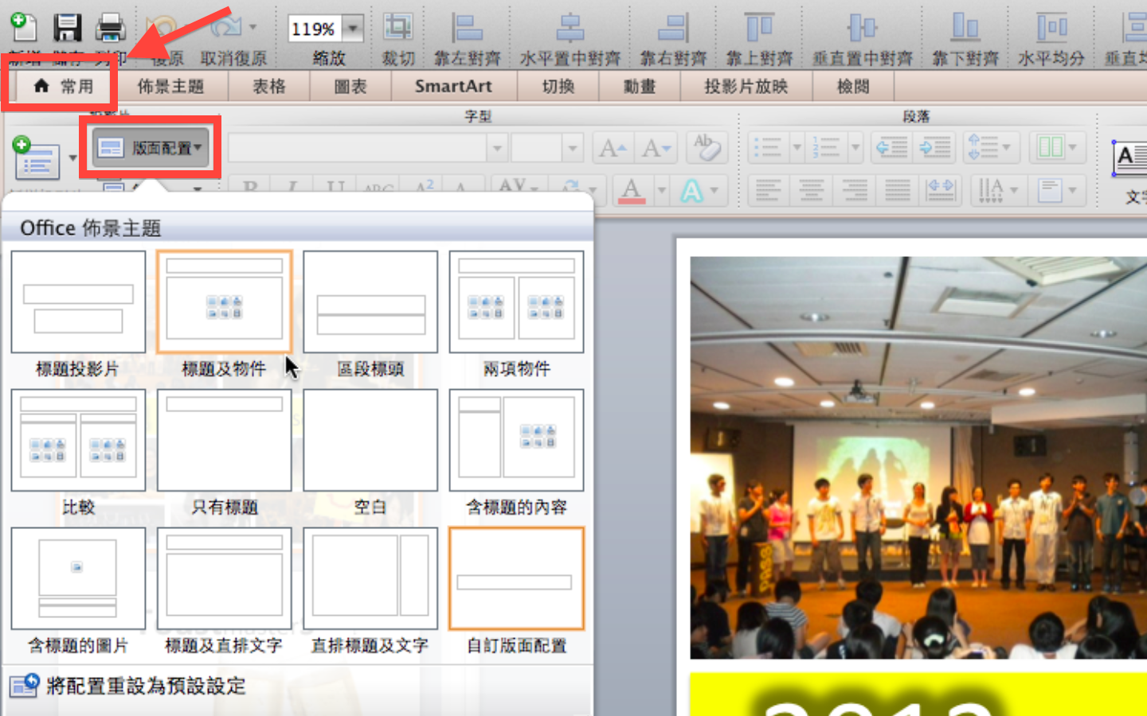Align objects to bottom with 靠下對齊
Image resolution: width=1147 pixels, height=716 pixels.
tap(965, 28)
